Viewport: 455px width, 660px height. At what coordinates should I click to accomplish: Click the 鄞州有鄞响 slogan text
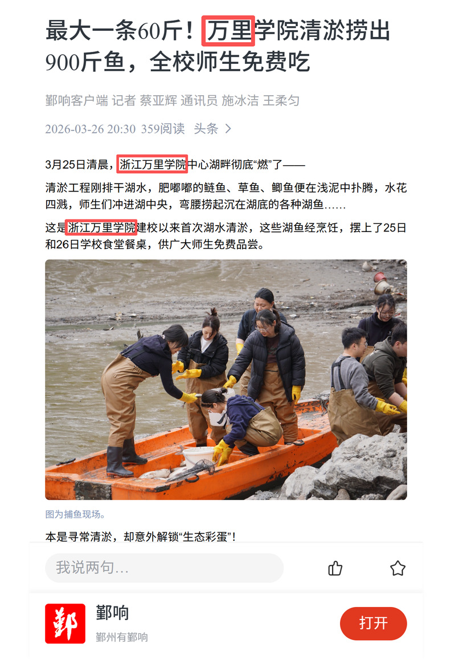click(121, 637)
